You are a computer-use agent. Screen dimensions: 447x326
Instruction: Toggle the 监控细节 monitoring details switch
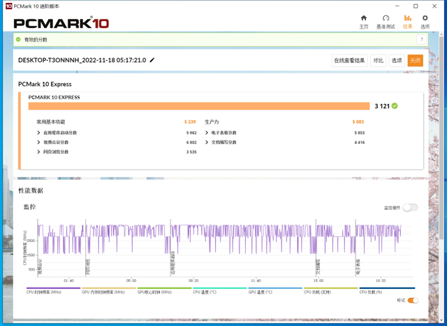point(410,208)
